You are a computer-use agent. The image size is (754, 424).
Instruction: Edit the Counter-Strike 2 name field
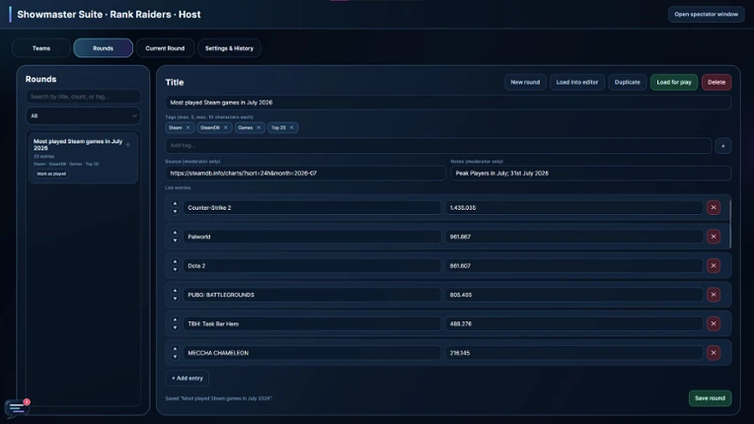(312, 207)
